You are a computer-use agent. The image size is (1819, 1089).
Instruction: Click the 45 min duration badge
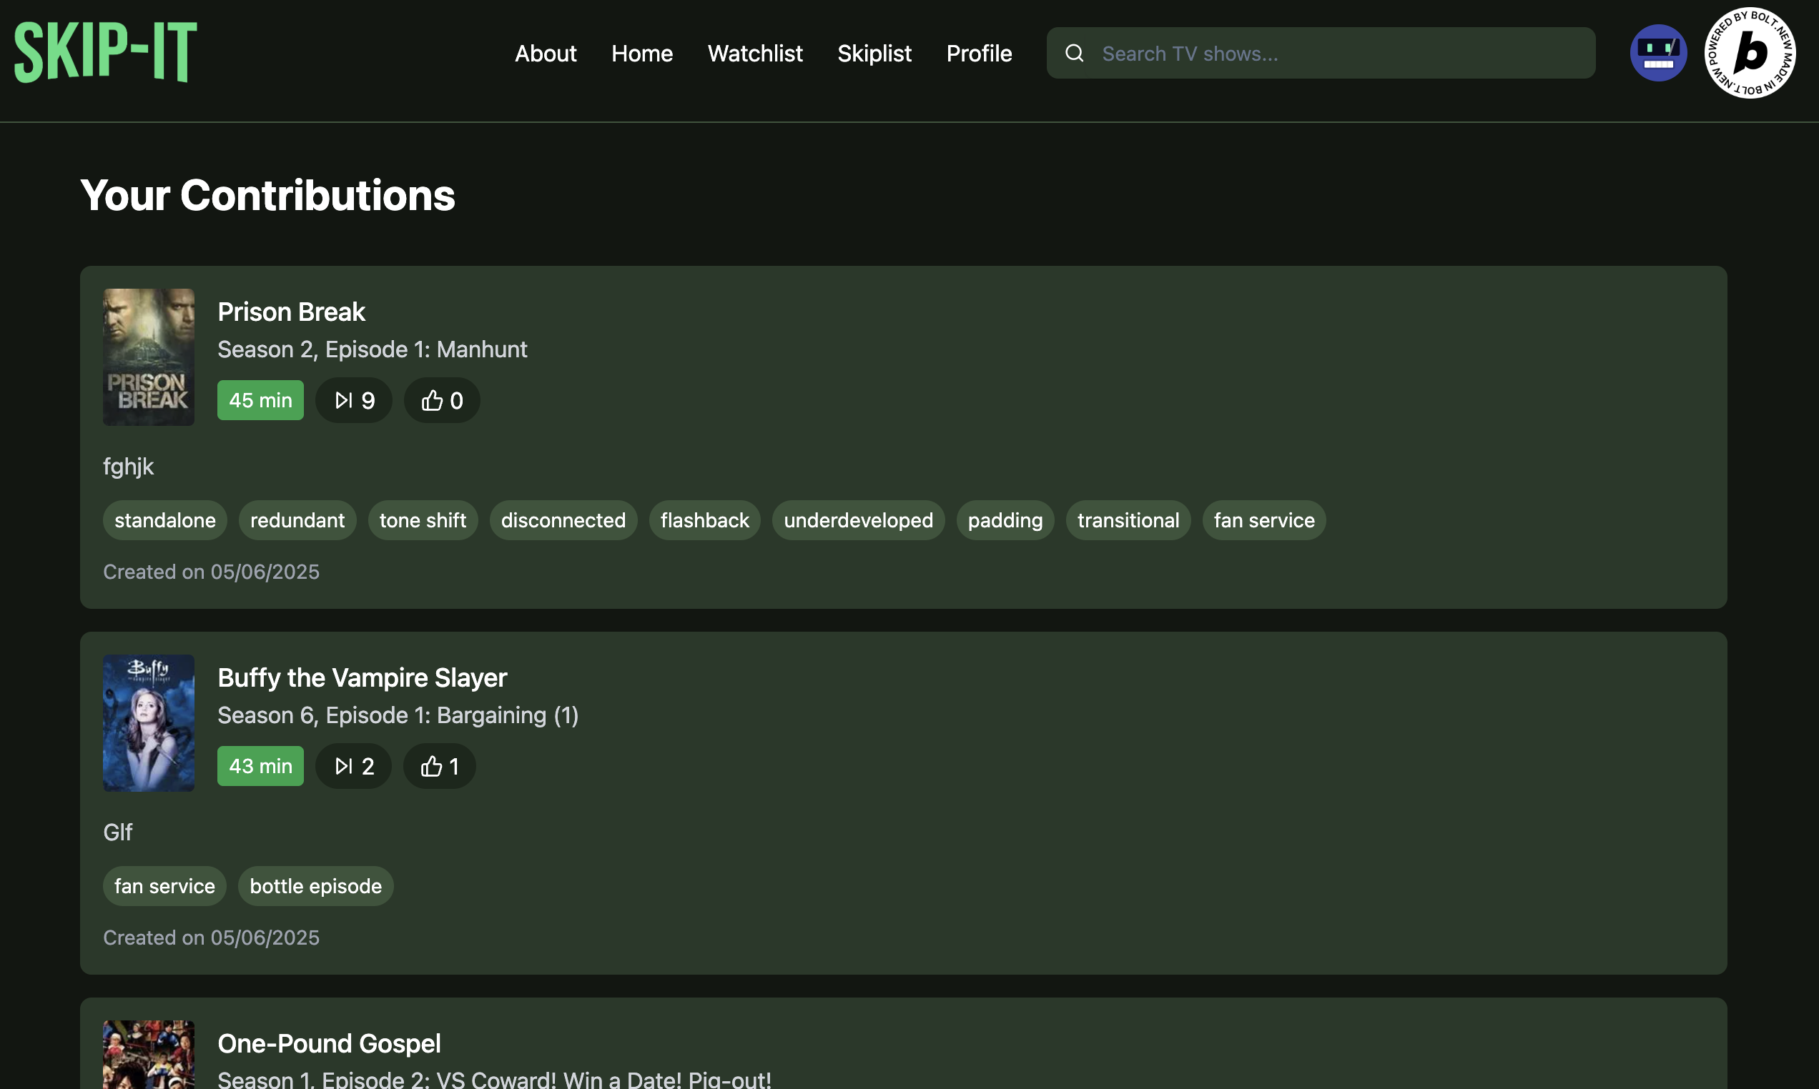point(260,400)
